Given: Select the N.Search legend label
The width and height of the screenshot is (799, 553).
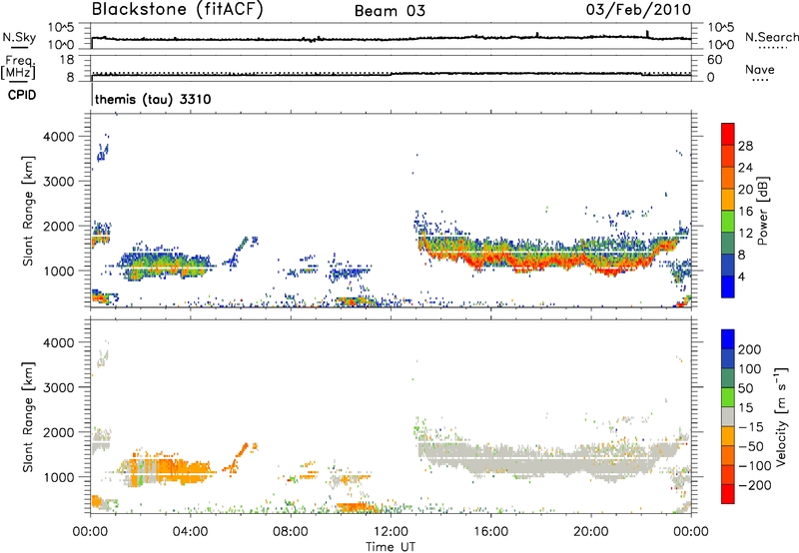Looking at the screenshot, I should point(771,37).
